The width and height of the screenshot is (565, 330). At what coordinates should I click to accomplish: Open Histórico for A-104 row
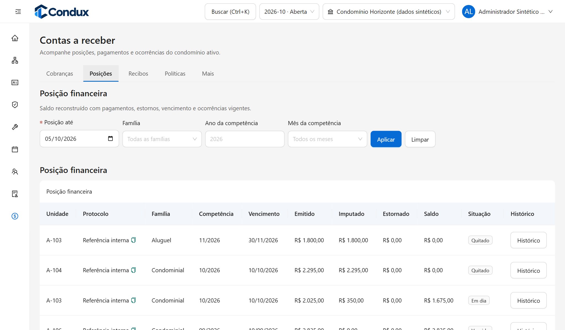click(x=528, y=270)
